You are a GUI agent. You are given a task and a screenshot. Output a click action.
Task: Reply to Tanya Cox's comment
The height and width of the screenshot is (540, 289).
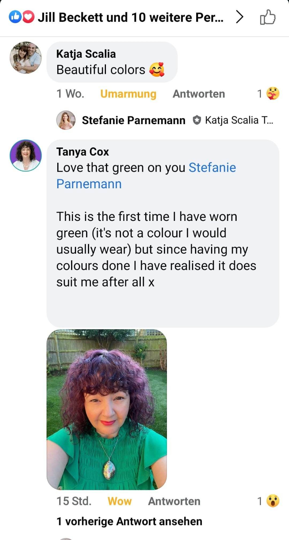pos(174,501)
